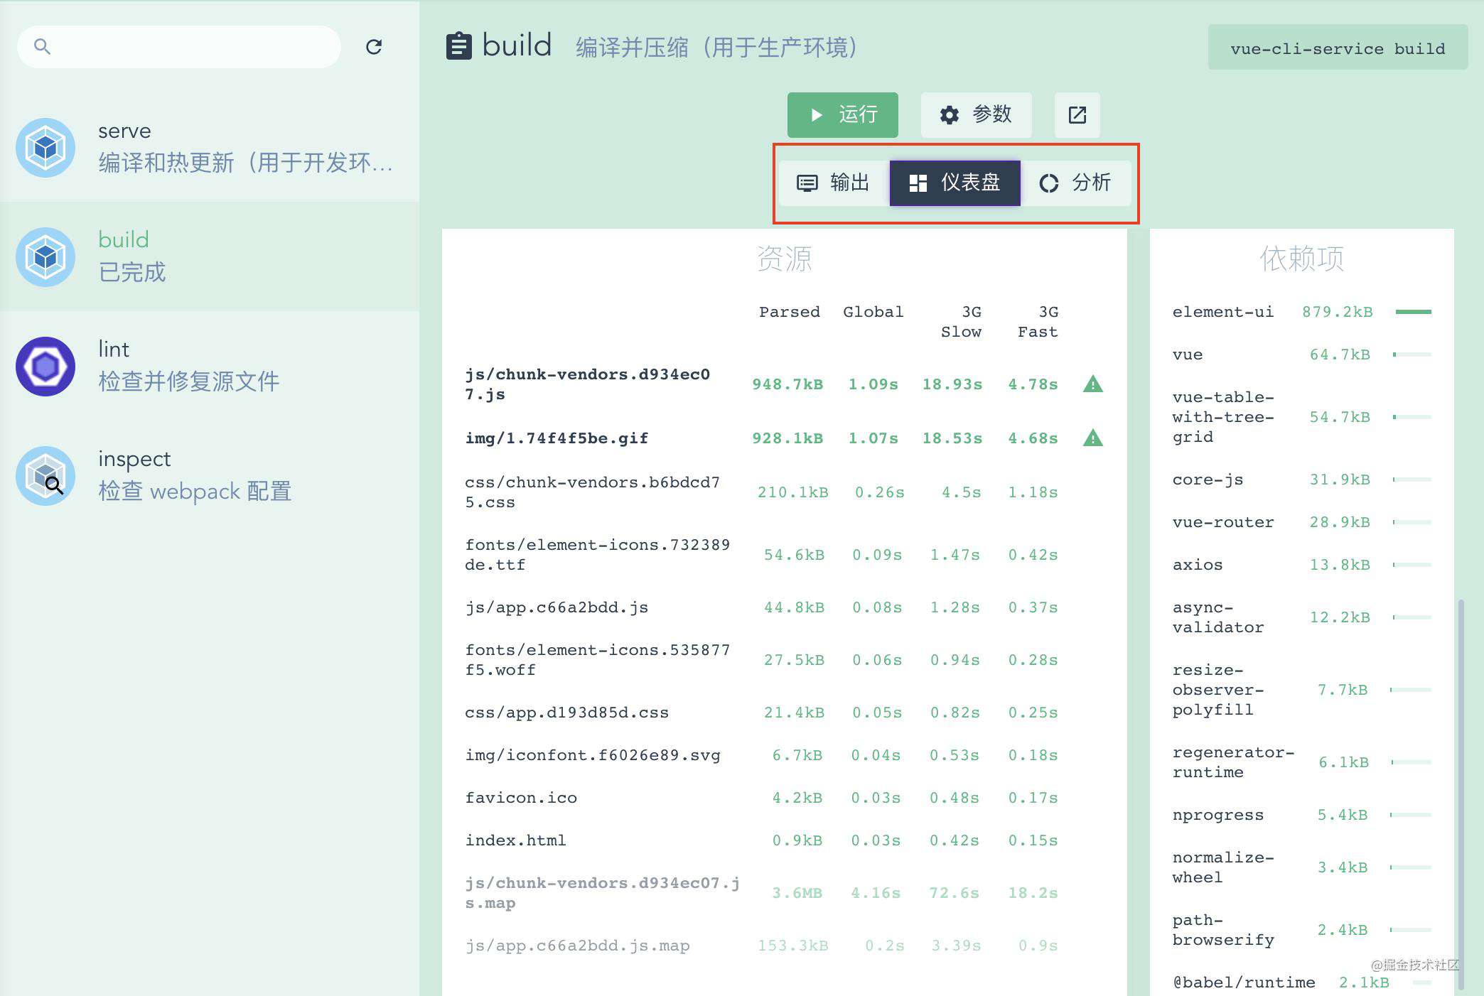Click warning icon for 1.74f4f5be.gif

click(1093, 438)
